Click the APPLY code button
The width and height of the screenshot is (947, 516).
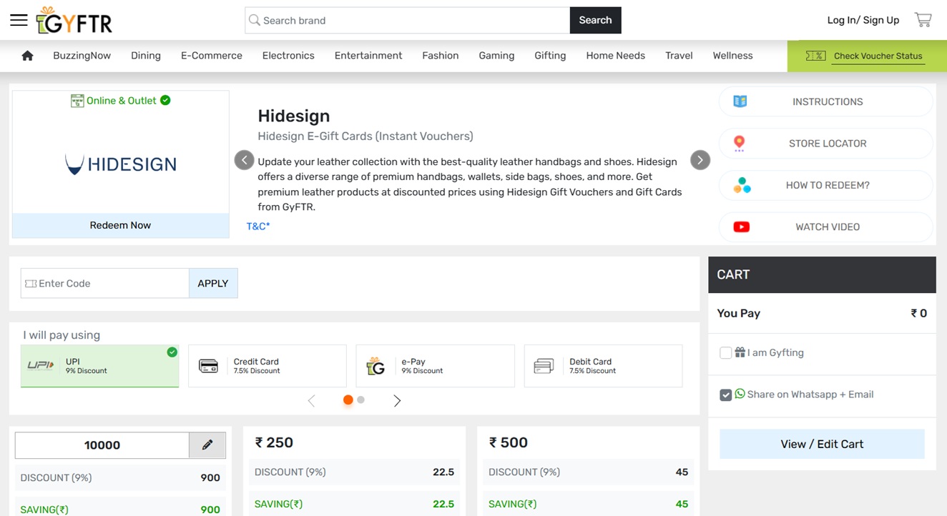click(x=213, y=284)
